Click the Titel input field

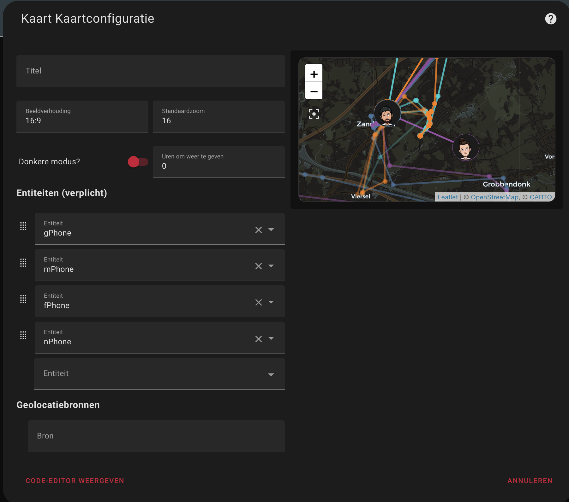pos(150,71)
